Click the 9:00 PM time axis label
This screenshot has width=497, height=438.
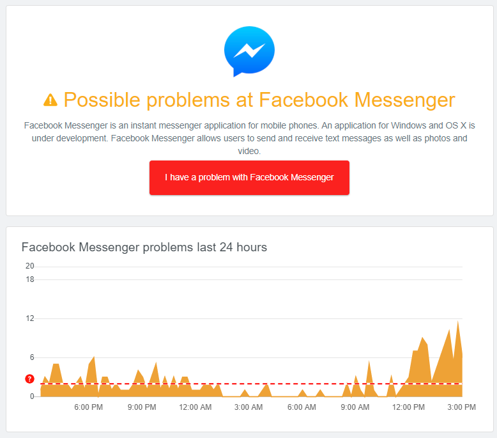142,407
